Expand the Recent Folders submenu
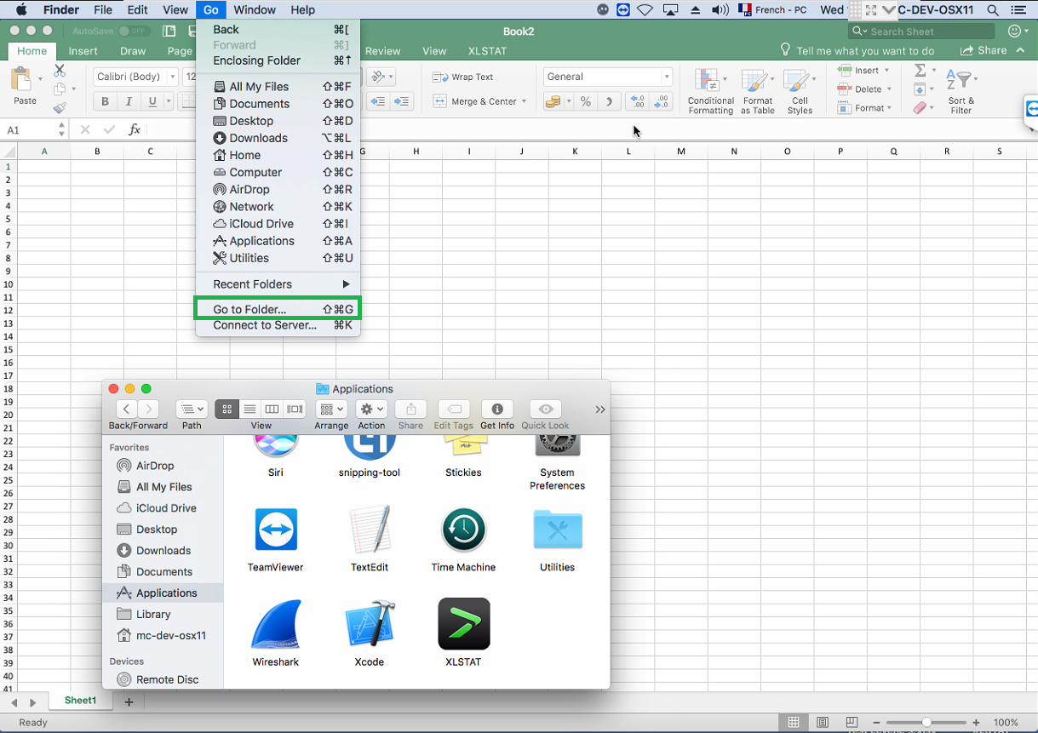This screenshot has width=1038, height=733. click(278, 284)
